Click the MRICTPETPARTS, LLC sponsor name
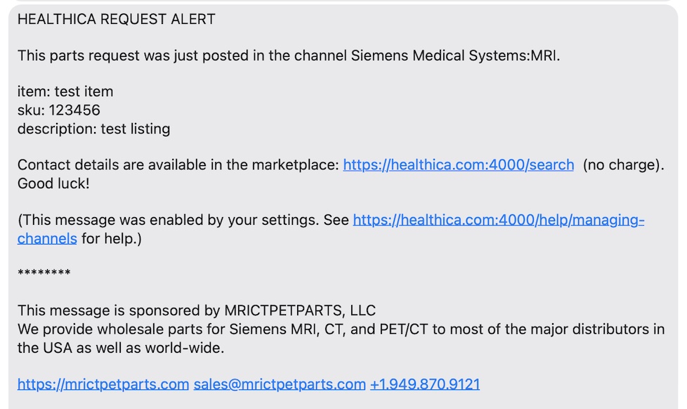Image resolution: width=687 pixels, height=409 pixels. click(x=300, y=311)
